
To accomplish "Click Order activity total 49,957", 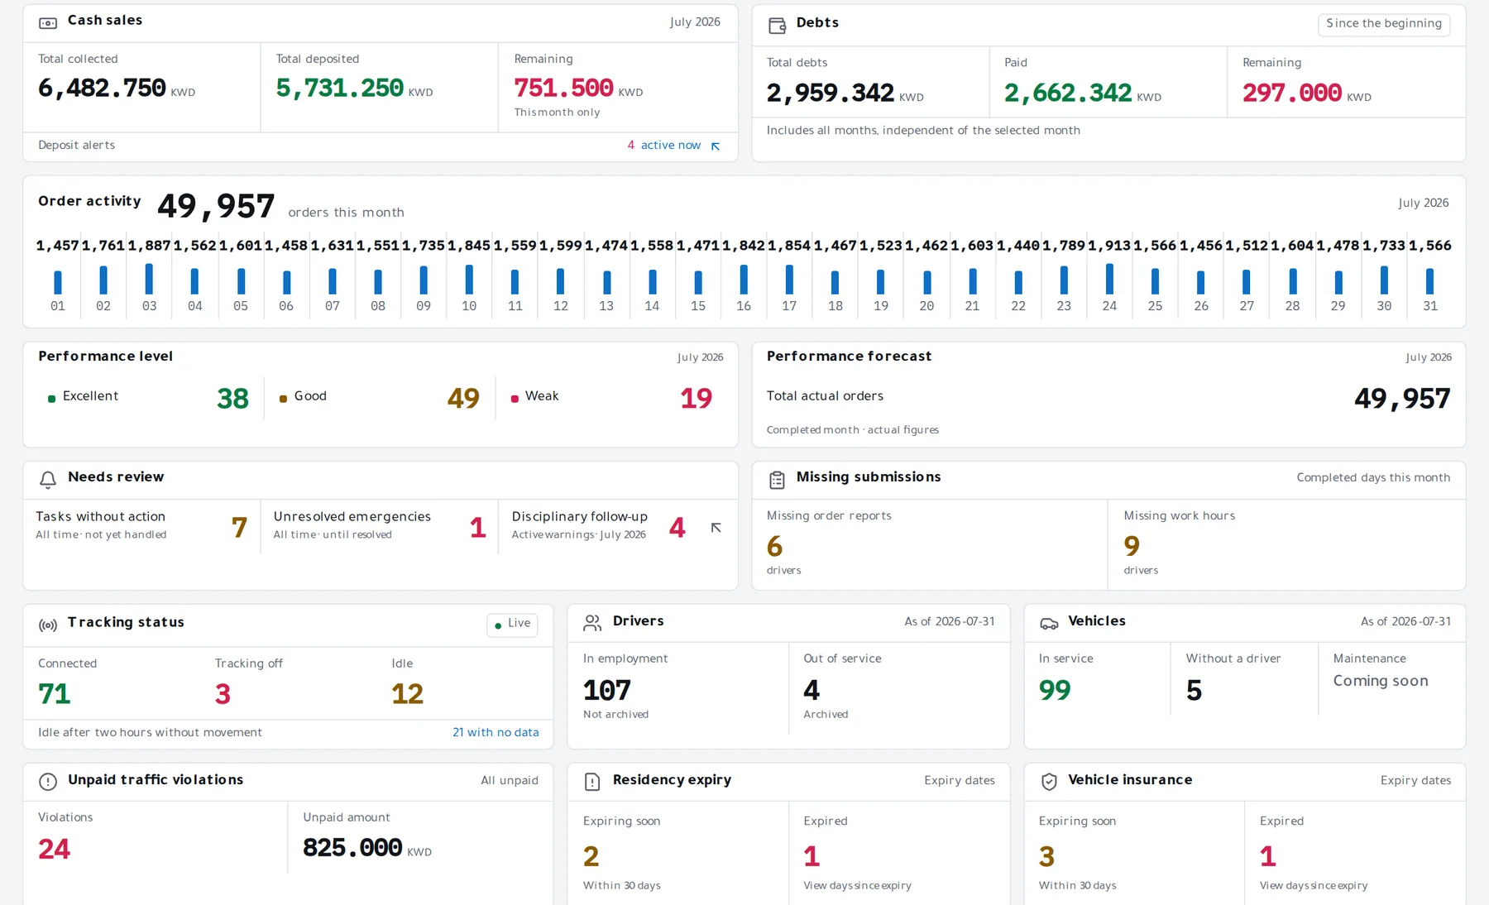I will (216, 207).
